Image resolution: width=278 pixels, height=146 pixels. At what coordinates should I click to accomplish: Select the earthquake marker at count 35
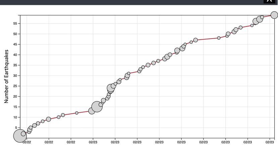tap(148, 65)
